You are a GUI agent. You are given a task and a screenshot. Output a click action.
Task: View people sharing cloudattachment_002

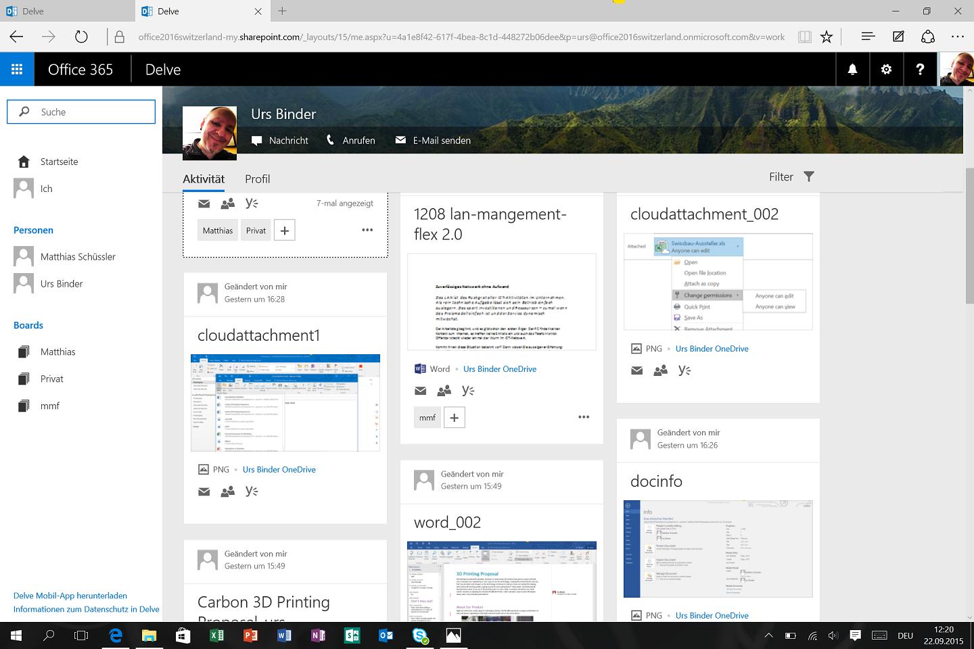660,370
